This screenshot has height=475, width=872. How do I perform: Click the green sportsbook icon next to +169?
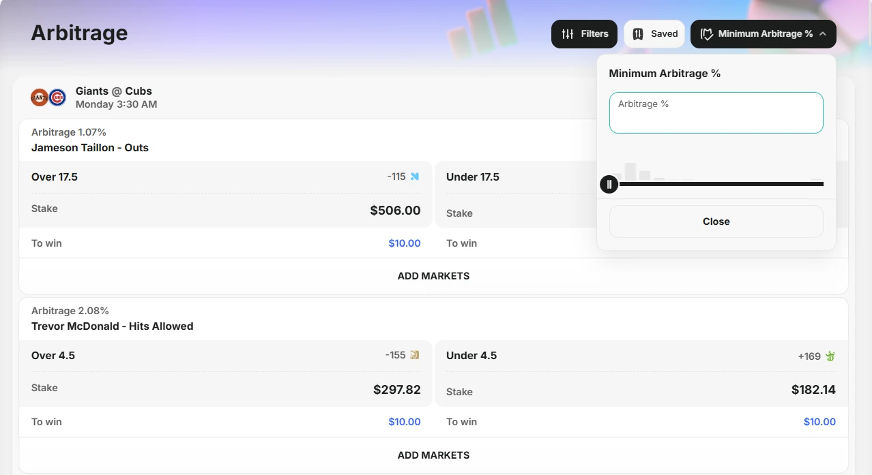(830, 356)
